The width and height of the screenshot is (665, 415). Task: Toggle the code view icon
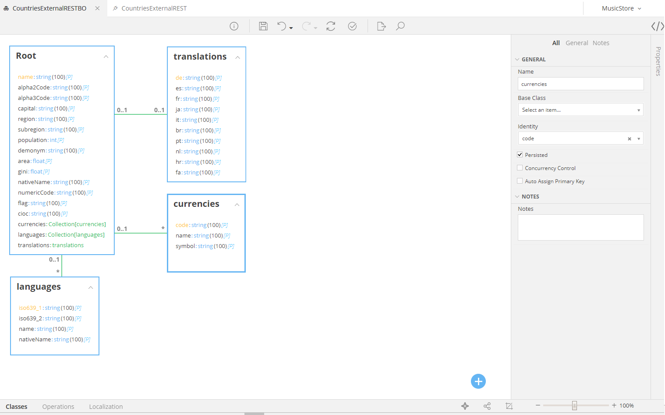pos(657,26)
